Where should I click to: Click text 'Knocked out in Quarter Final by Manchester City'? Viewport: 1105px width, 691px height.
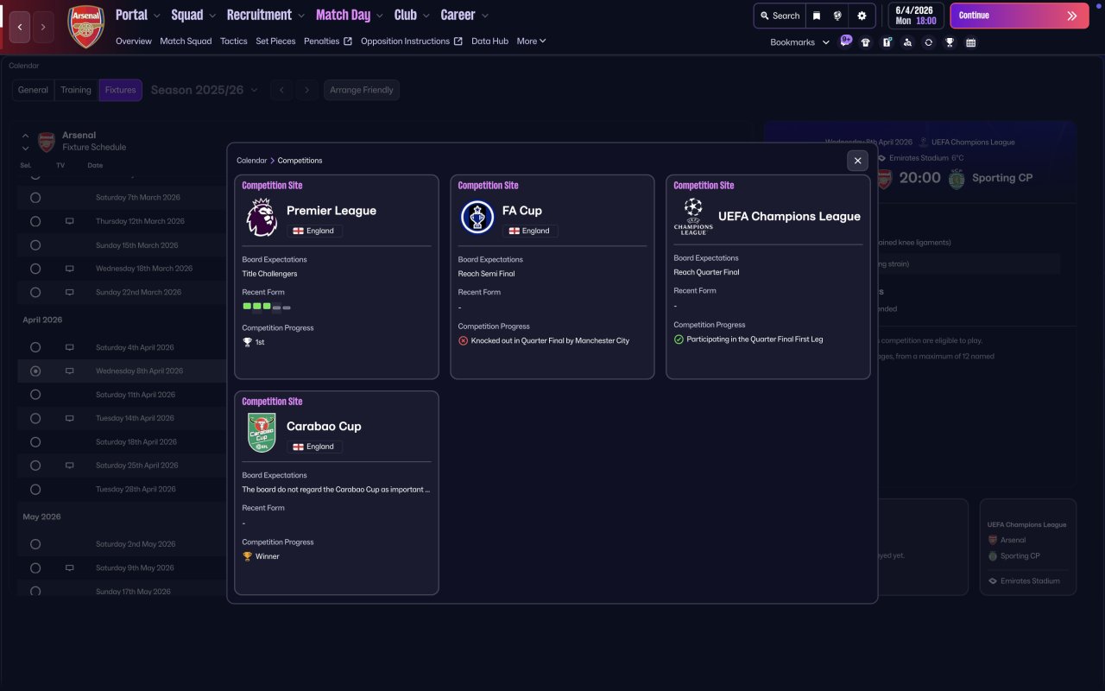[x=550, y=341]
